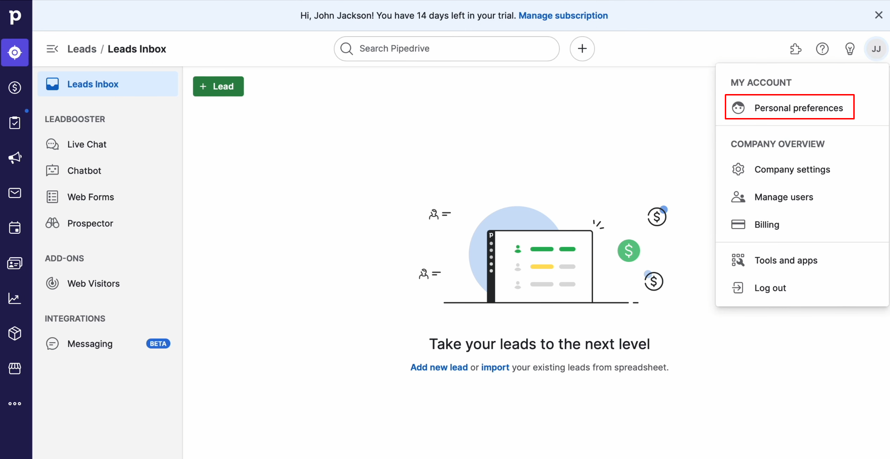The image size is (890, 459).
Task: Open the Insights chart icon
Action: tap(15, 298)
